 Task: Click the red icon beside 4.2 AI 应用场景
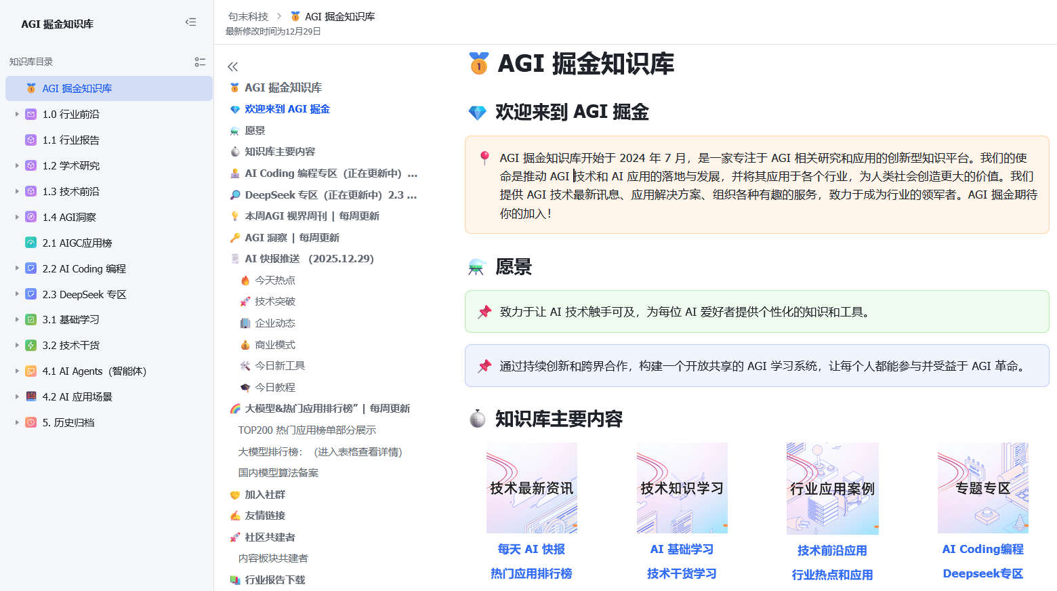pyautogui.click(x=30, y=396)
